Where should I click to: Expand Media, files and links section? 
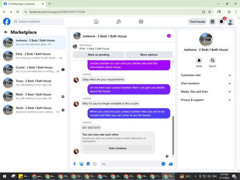tap(206, 92)
